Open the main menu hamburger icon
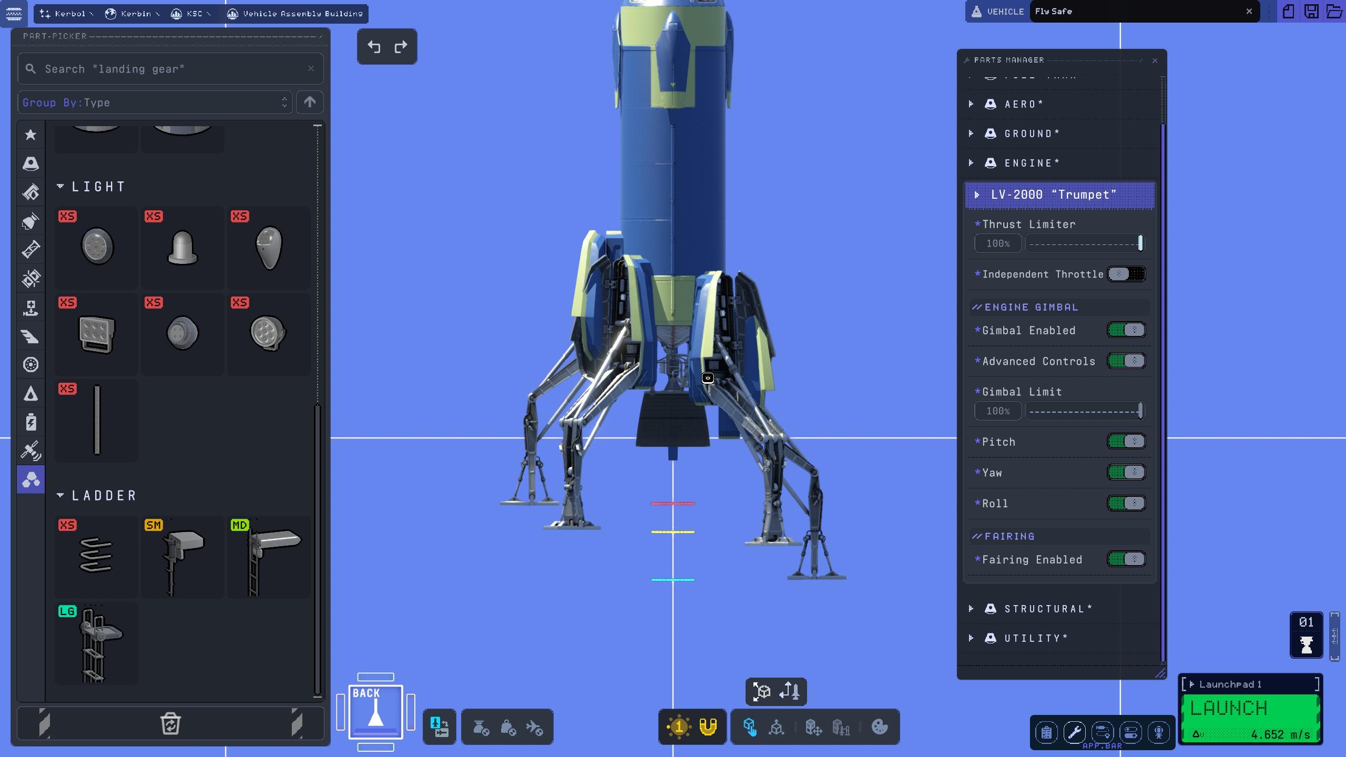Viewport: 1346px width, 757px height. pos(14,13)
